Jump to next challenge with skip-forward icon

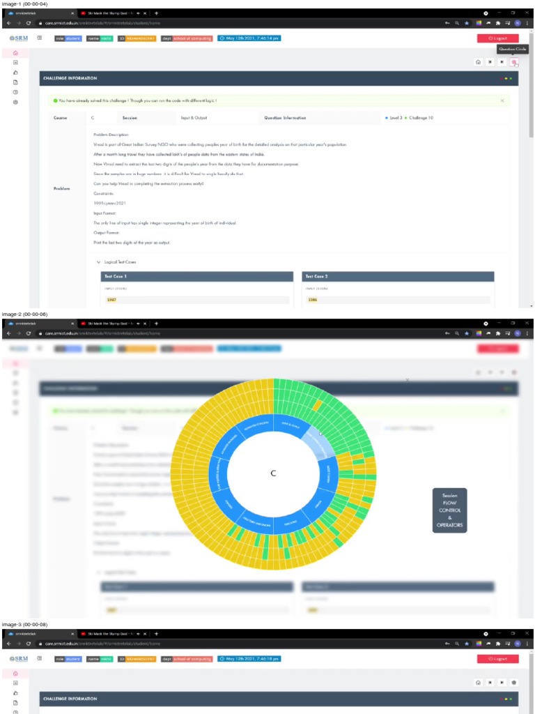coord(502,62)
